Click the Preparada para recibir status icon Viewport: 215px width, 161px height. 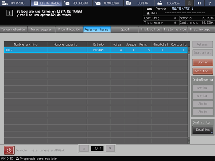tap(17, 159)
